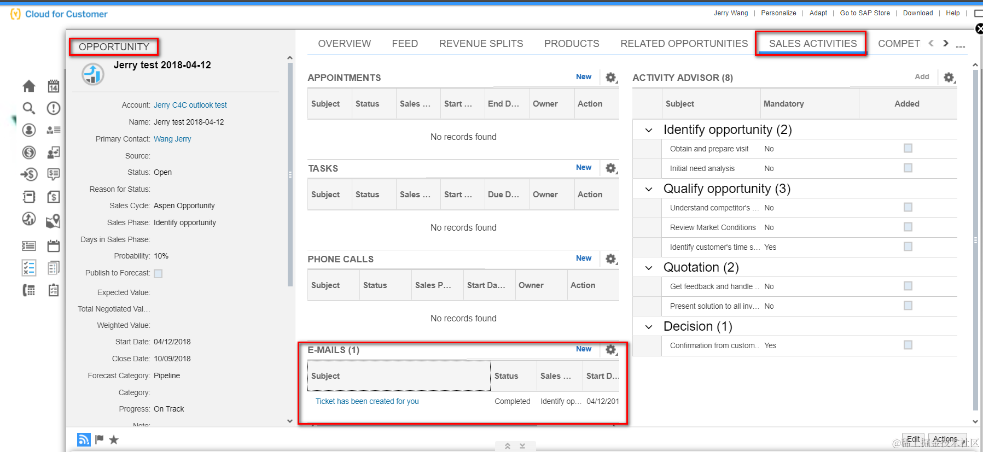The image size is (983, 452).
Task: Switch to Products tab
Action: [x=572, y=44]
